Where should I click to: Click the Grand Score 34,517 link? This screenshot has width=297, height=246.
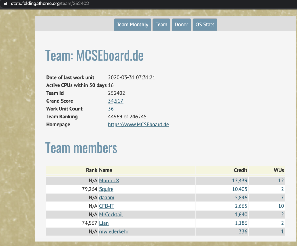[x=116, y=101]
